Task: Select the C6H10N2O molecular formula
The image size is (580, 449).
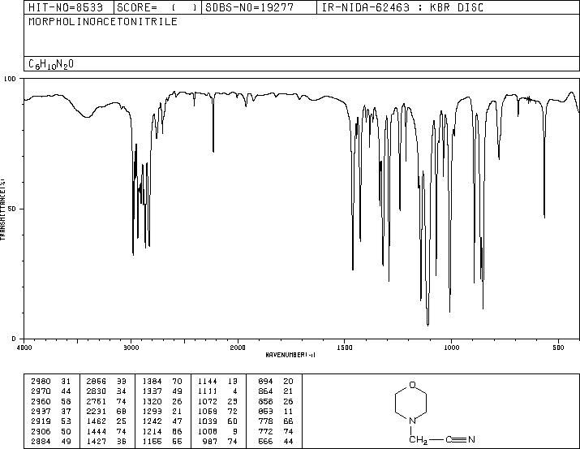Action: point(51,64)
